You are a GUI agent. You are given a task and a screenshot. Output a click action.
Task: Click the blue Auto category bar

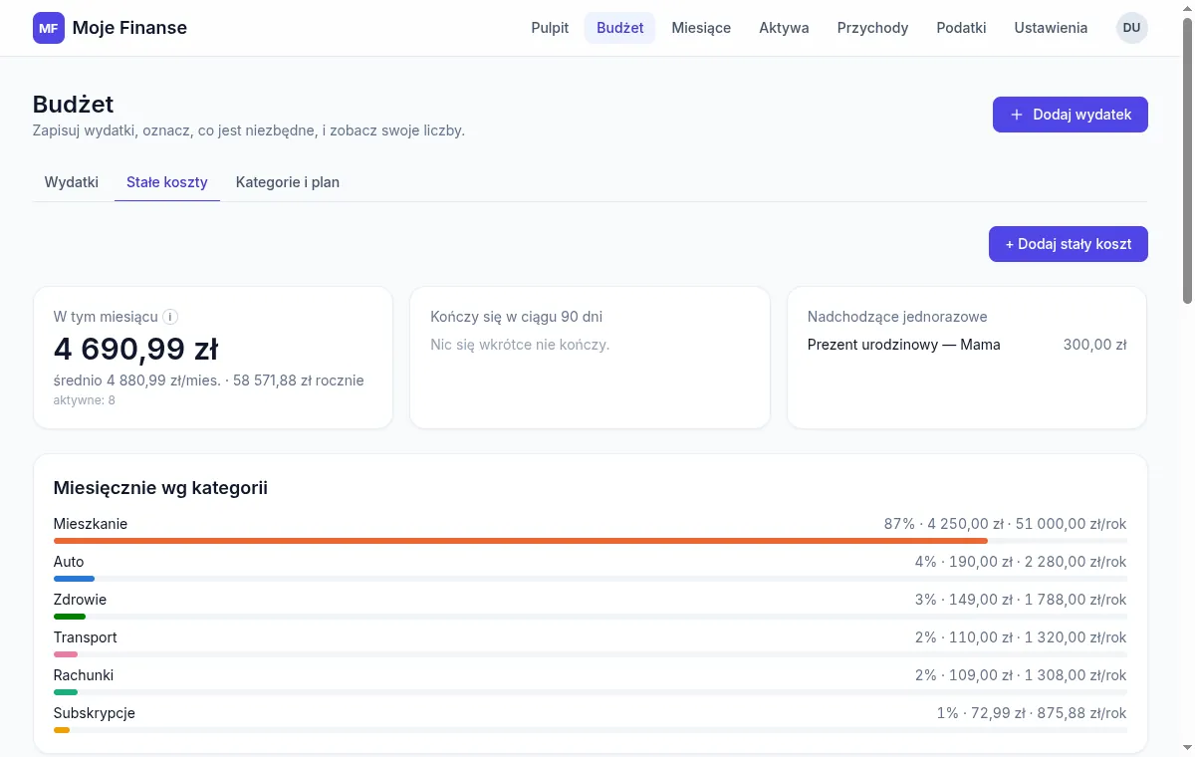click(x=74, y=579)
